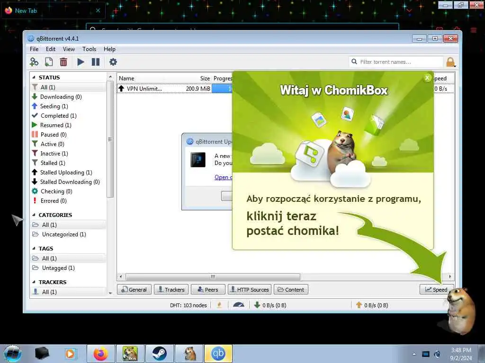The width and height of the screenshot is (485, 363).
Task: Open the File menu
Action: [x=34, y=49]
